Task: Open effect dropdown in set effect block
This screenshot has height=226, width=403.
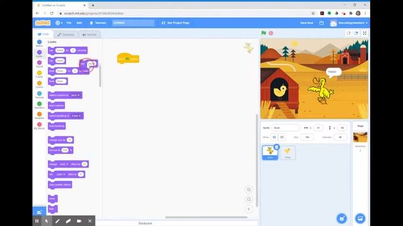Action: point(60,175)
